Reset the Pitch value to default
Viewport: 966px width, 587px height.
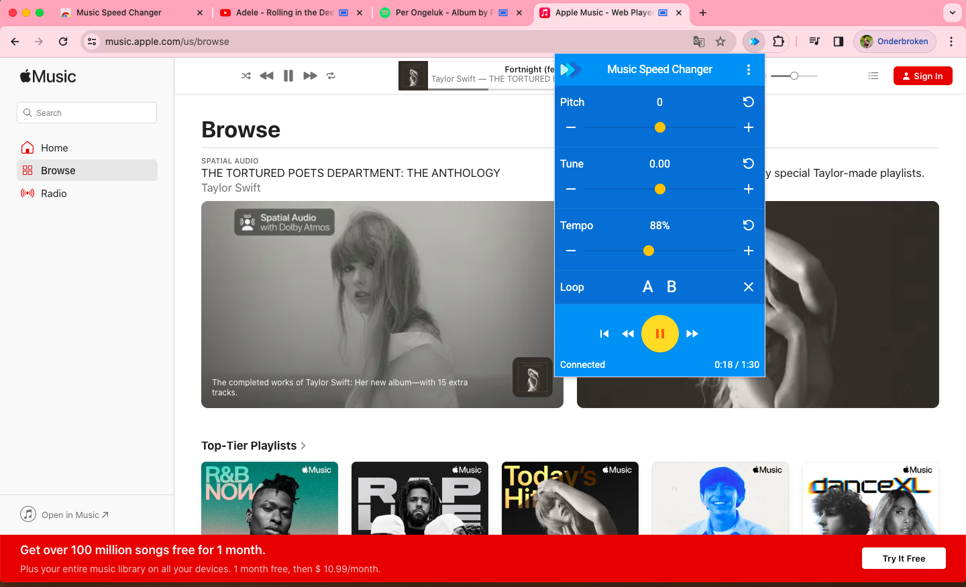click(749, 102)
